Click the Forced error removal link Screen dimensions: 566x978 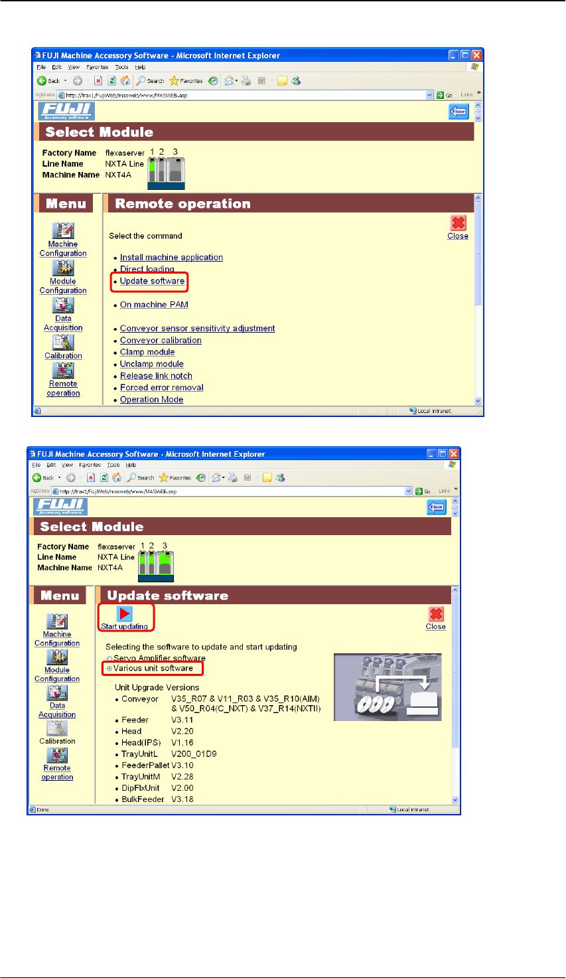coord(161,388)
